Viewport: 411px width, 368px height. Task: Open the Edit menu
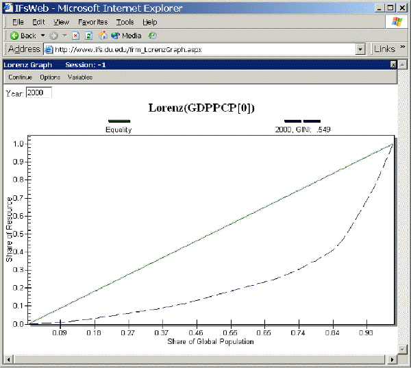point(38,22)
